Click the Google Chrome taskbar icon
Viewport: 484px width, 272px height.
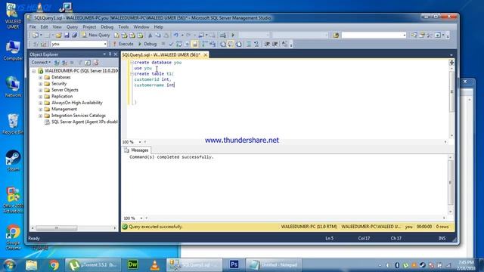[x=54, y=264]
